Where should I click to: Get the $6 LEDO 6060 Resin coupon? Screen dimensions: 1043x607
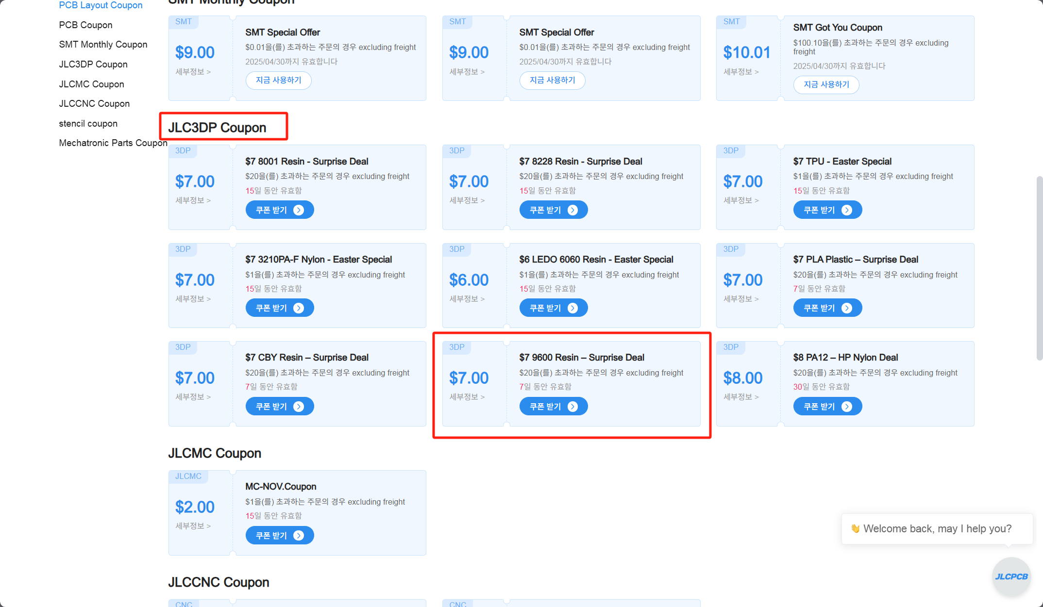[x=554, y=308]
